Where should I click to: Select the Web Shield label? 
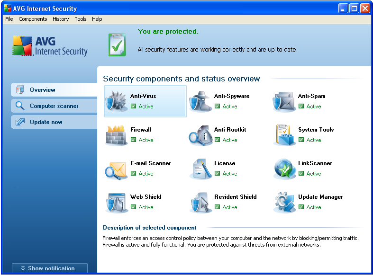pyautogui.click(x=146, y=196)
